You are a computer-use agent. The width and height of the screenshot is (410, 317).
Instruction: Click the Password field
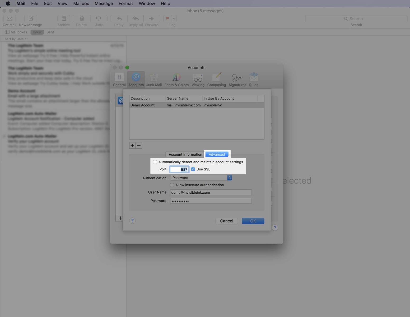211,201
